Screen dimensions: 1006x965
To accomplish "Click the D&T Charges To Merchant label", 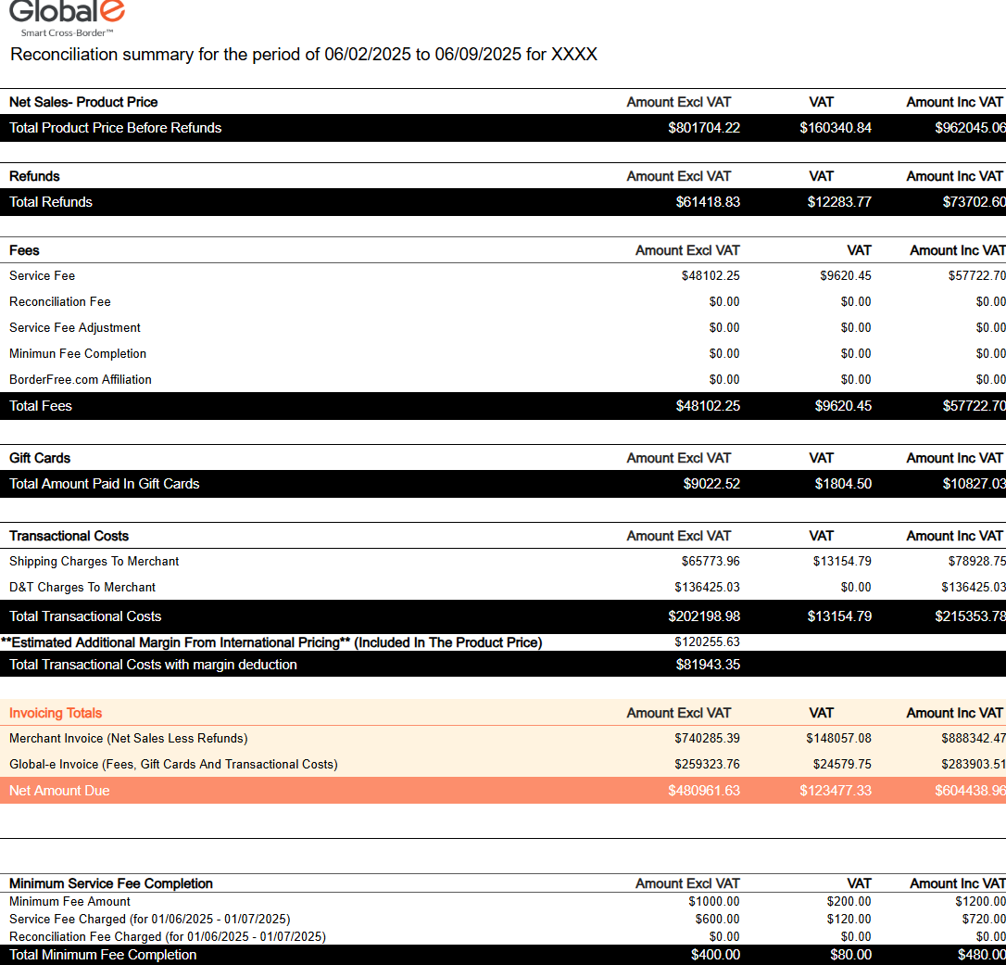I will pos(82,588).
